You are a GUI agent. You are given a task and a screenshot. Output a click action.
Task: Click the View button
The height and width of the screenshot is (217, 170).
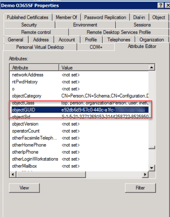(24, 188)
